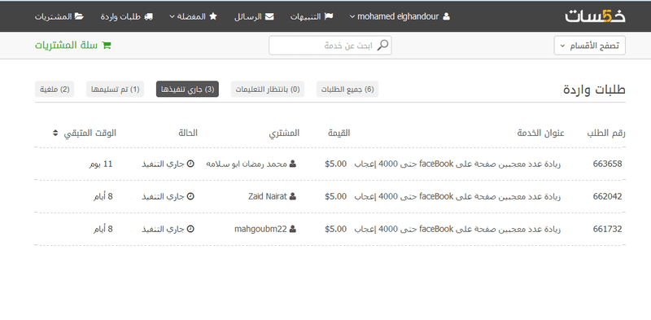
Task: Select the تم تسليمها (1) tab
Action: coord(115,90)
